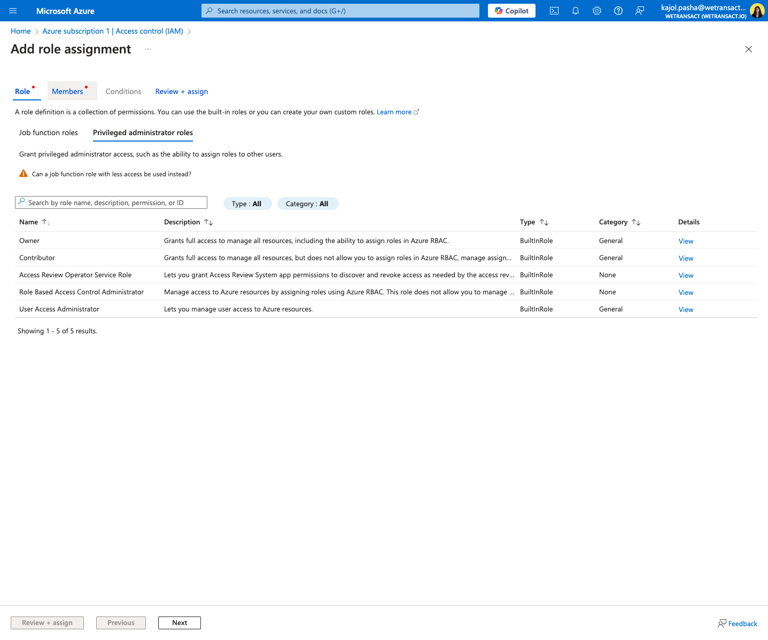
Task: Switch to Job function roles tab
Action: coord(49,132)
